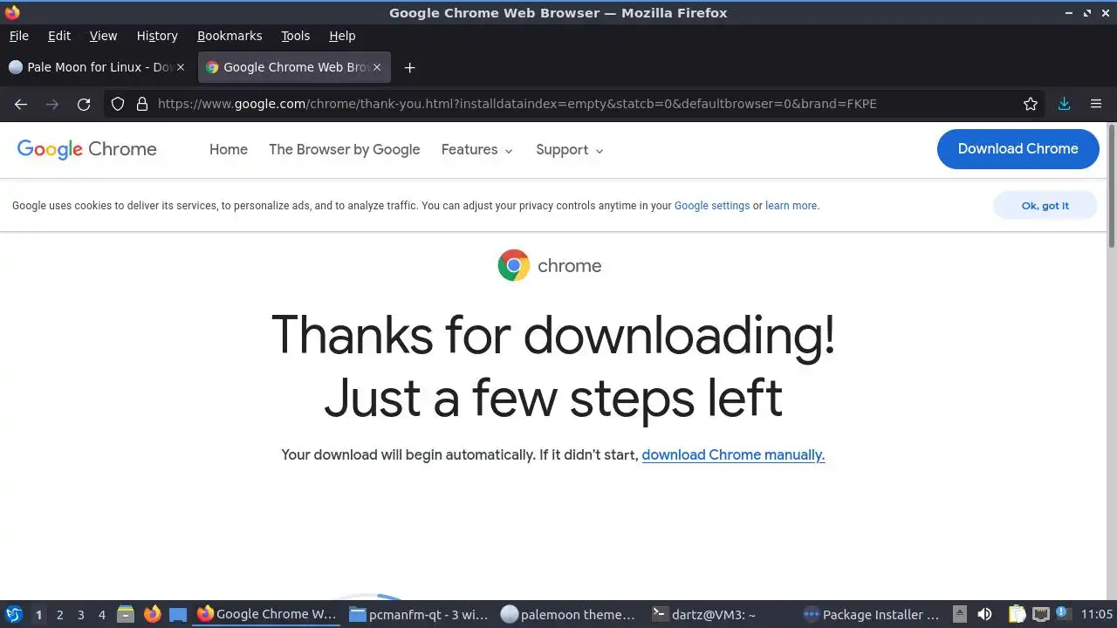The width and height of the screenshot is (1117, 628).
Task: Open the Firefox hamburger menu
Action: (x=1096, y=104)
